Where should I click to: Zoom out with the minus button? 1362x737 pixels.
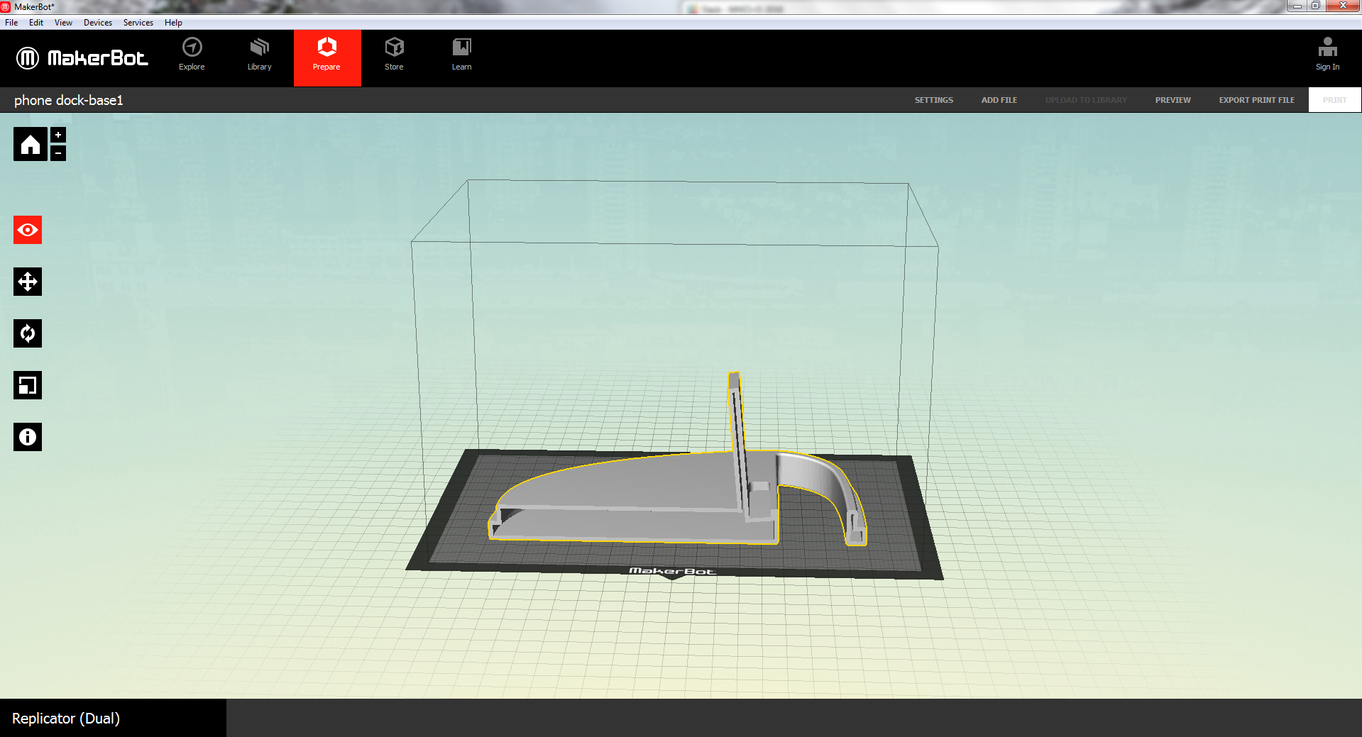[58, 153]
